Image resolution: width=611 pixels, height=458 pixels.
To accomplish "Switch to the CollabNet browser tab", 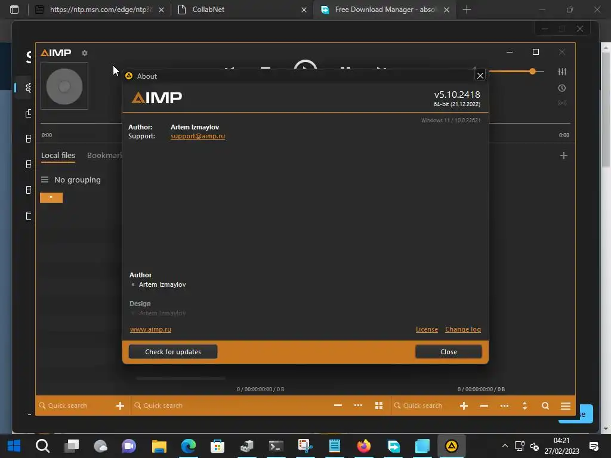I will pyautogui.click(x=242, y=10).
